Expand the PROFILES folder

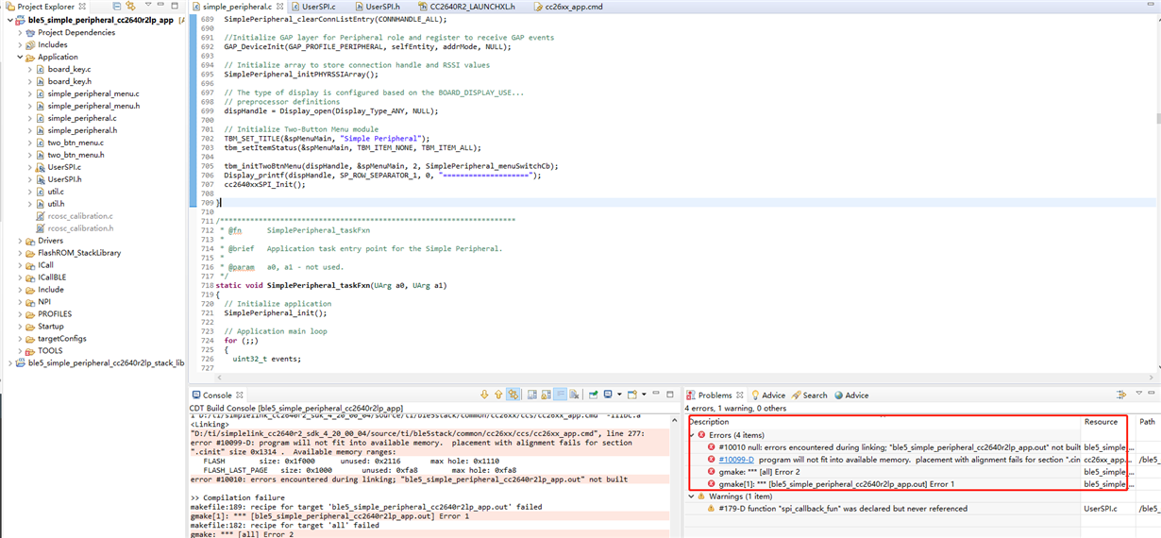point(21,314)
